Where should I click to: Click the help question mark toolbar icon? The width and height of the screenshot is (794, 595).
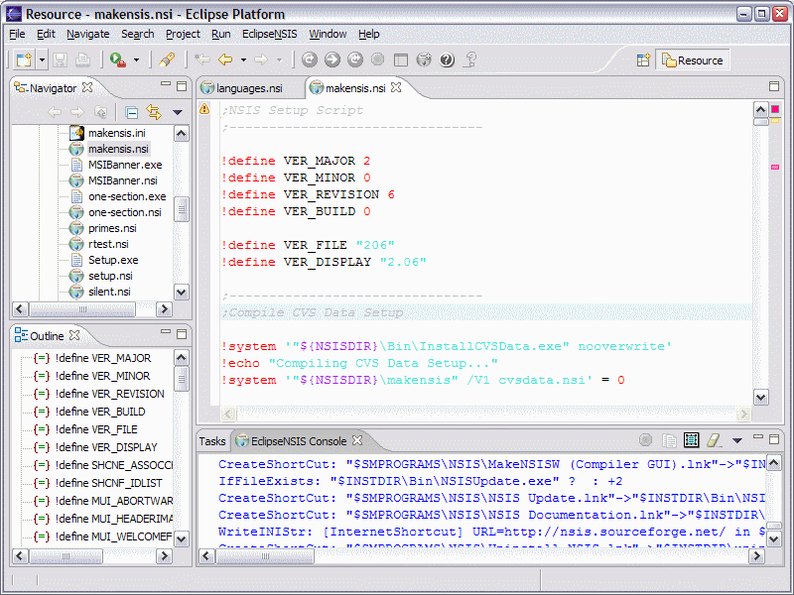(x=447, y=60)
